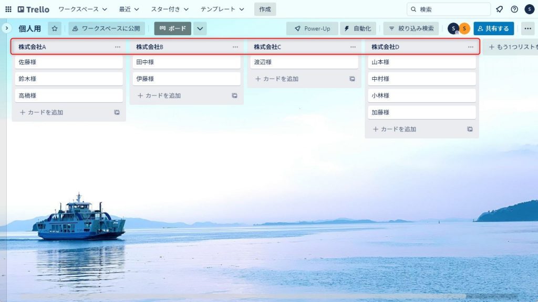Open the 鈴木様 card
This screenshot has height=302, width=538.
(x=69, y=79)
